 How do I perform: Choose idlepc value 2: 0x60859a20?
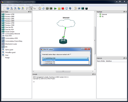[x=66, y=62]
